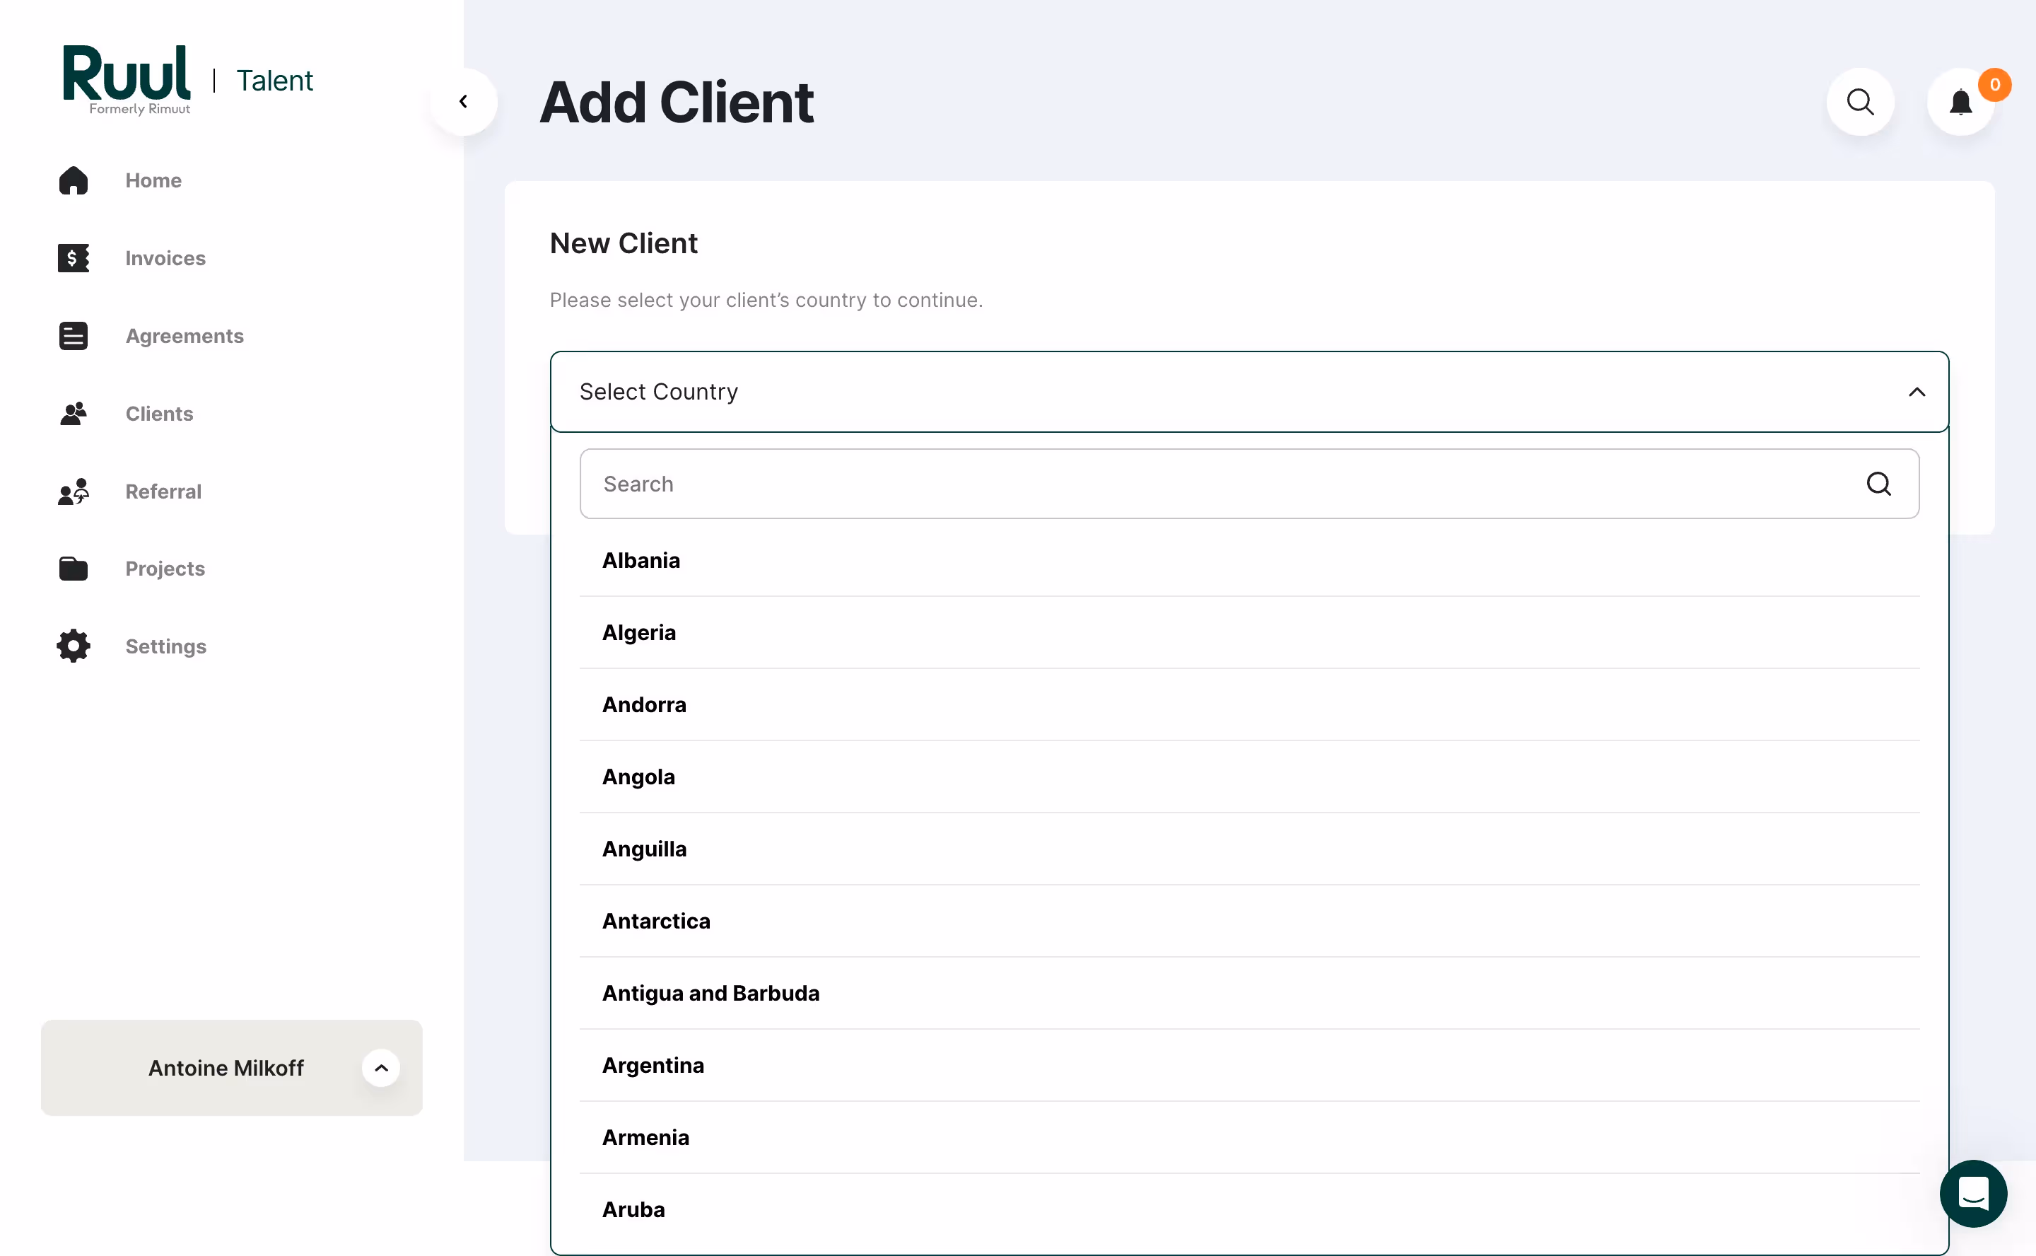Click the Agreements document icon

coord(73,336)
